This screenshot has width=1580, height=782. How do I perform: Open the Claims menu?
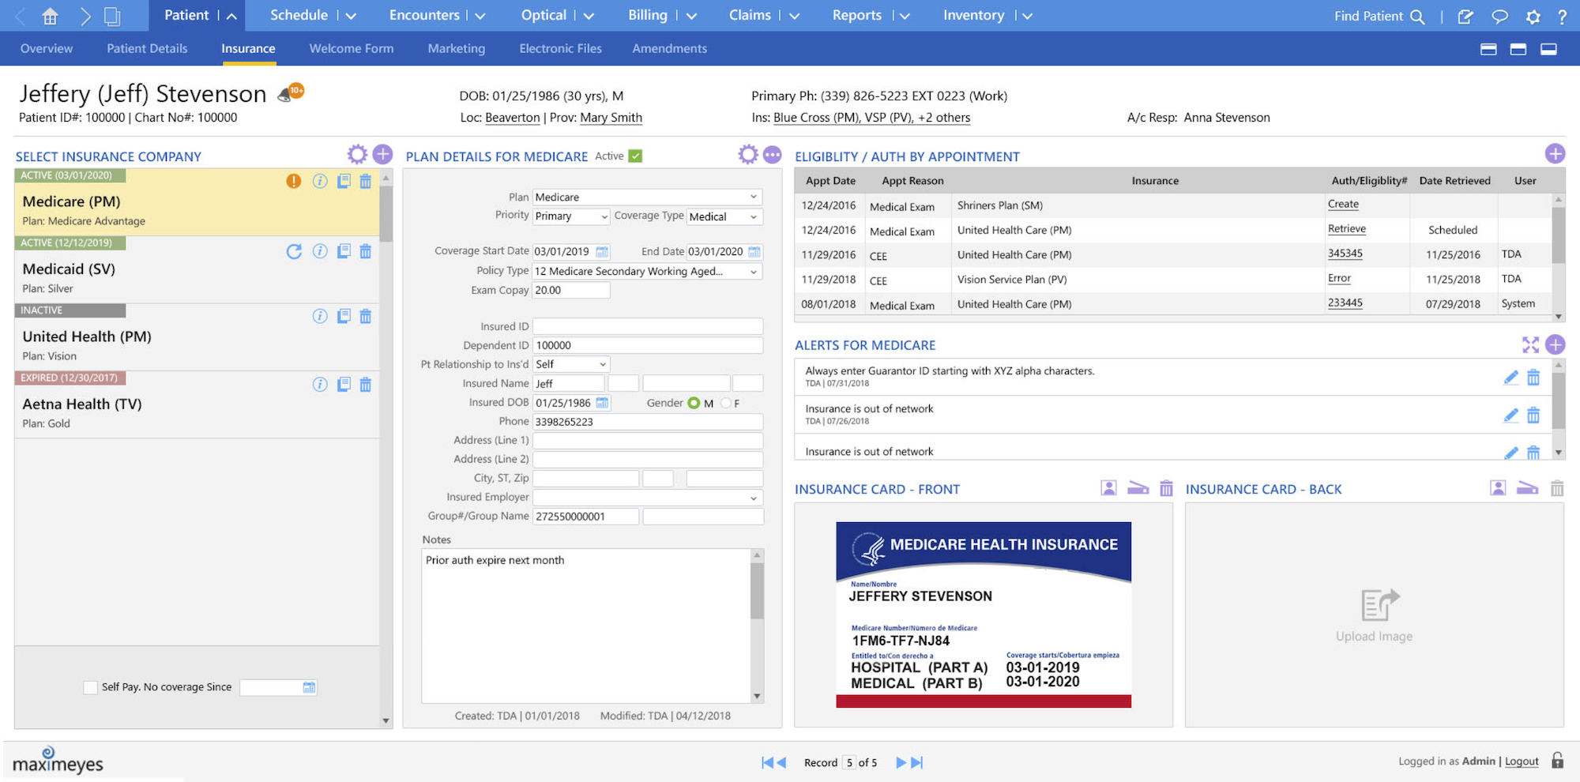(x=749, y=15)
